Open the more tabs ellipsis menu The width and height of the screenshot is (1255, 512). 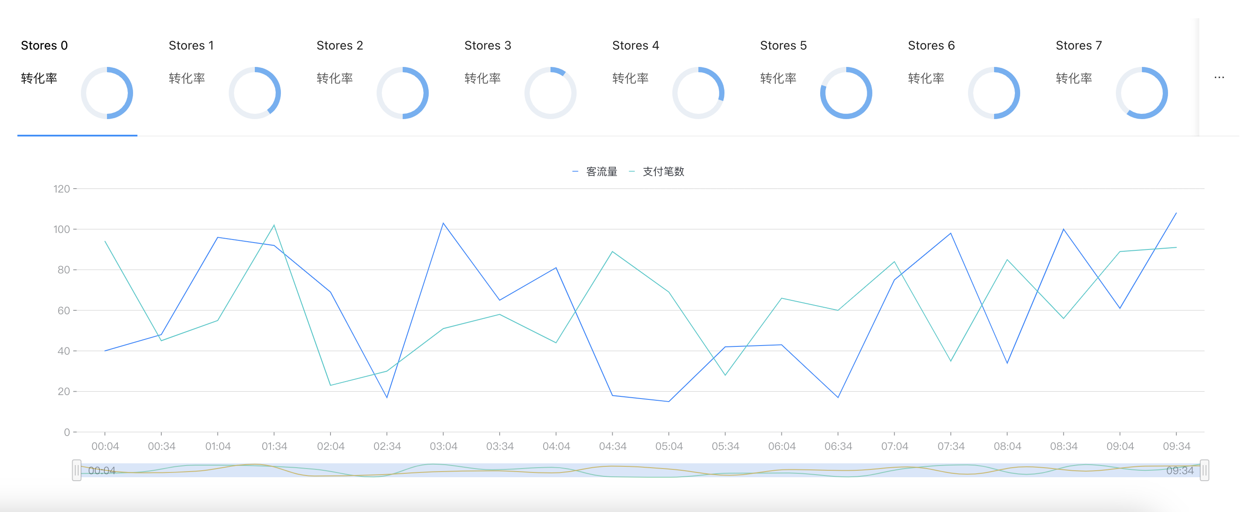coord(1219,77)
